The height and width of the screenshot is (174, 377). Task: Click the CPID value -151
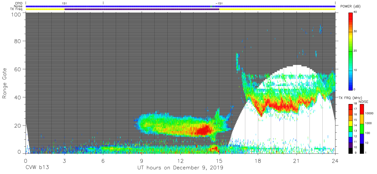point(219,3)
